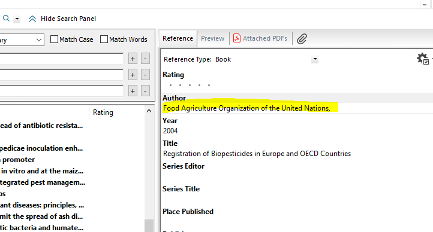Viewport: 433px width, 232px height.
Task: Click the empty Series Editor field
Action: tap(297, 176)
